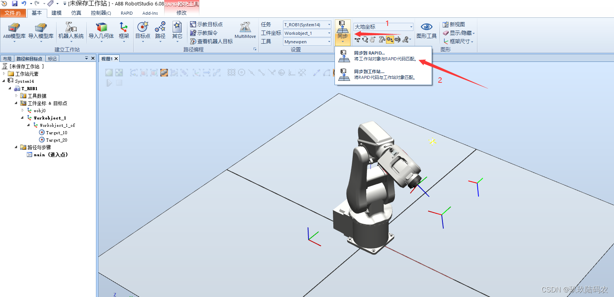Click the view center icon in viewport

119,72
